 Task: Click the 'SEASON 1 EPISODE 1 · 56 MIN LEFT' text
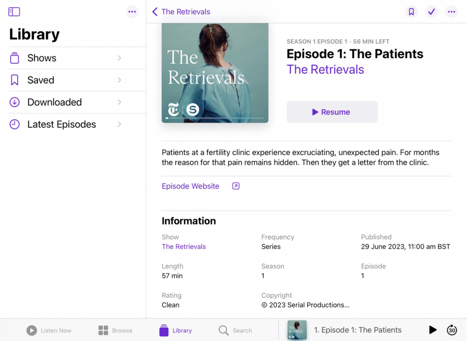tap(338, 41)
